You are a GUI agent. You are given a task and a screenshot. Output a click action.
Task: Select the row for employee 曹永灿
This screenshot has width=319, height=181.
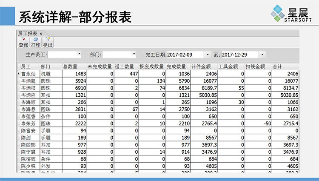point(29,74)
